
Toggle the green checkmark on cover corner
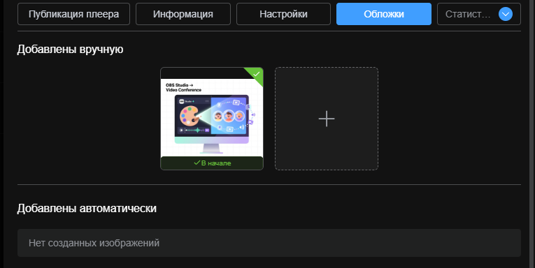click(x=256, y=74)
